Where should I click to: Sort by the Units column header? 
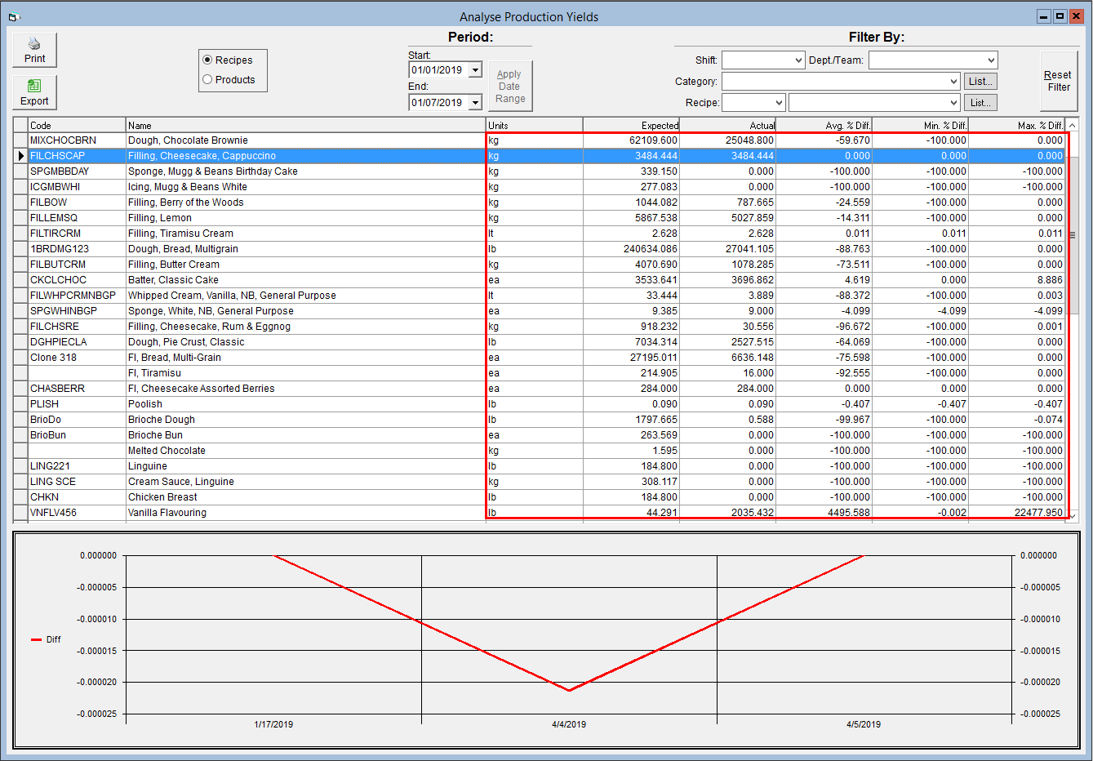point(534,125)
